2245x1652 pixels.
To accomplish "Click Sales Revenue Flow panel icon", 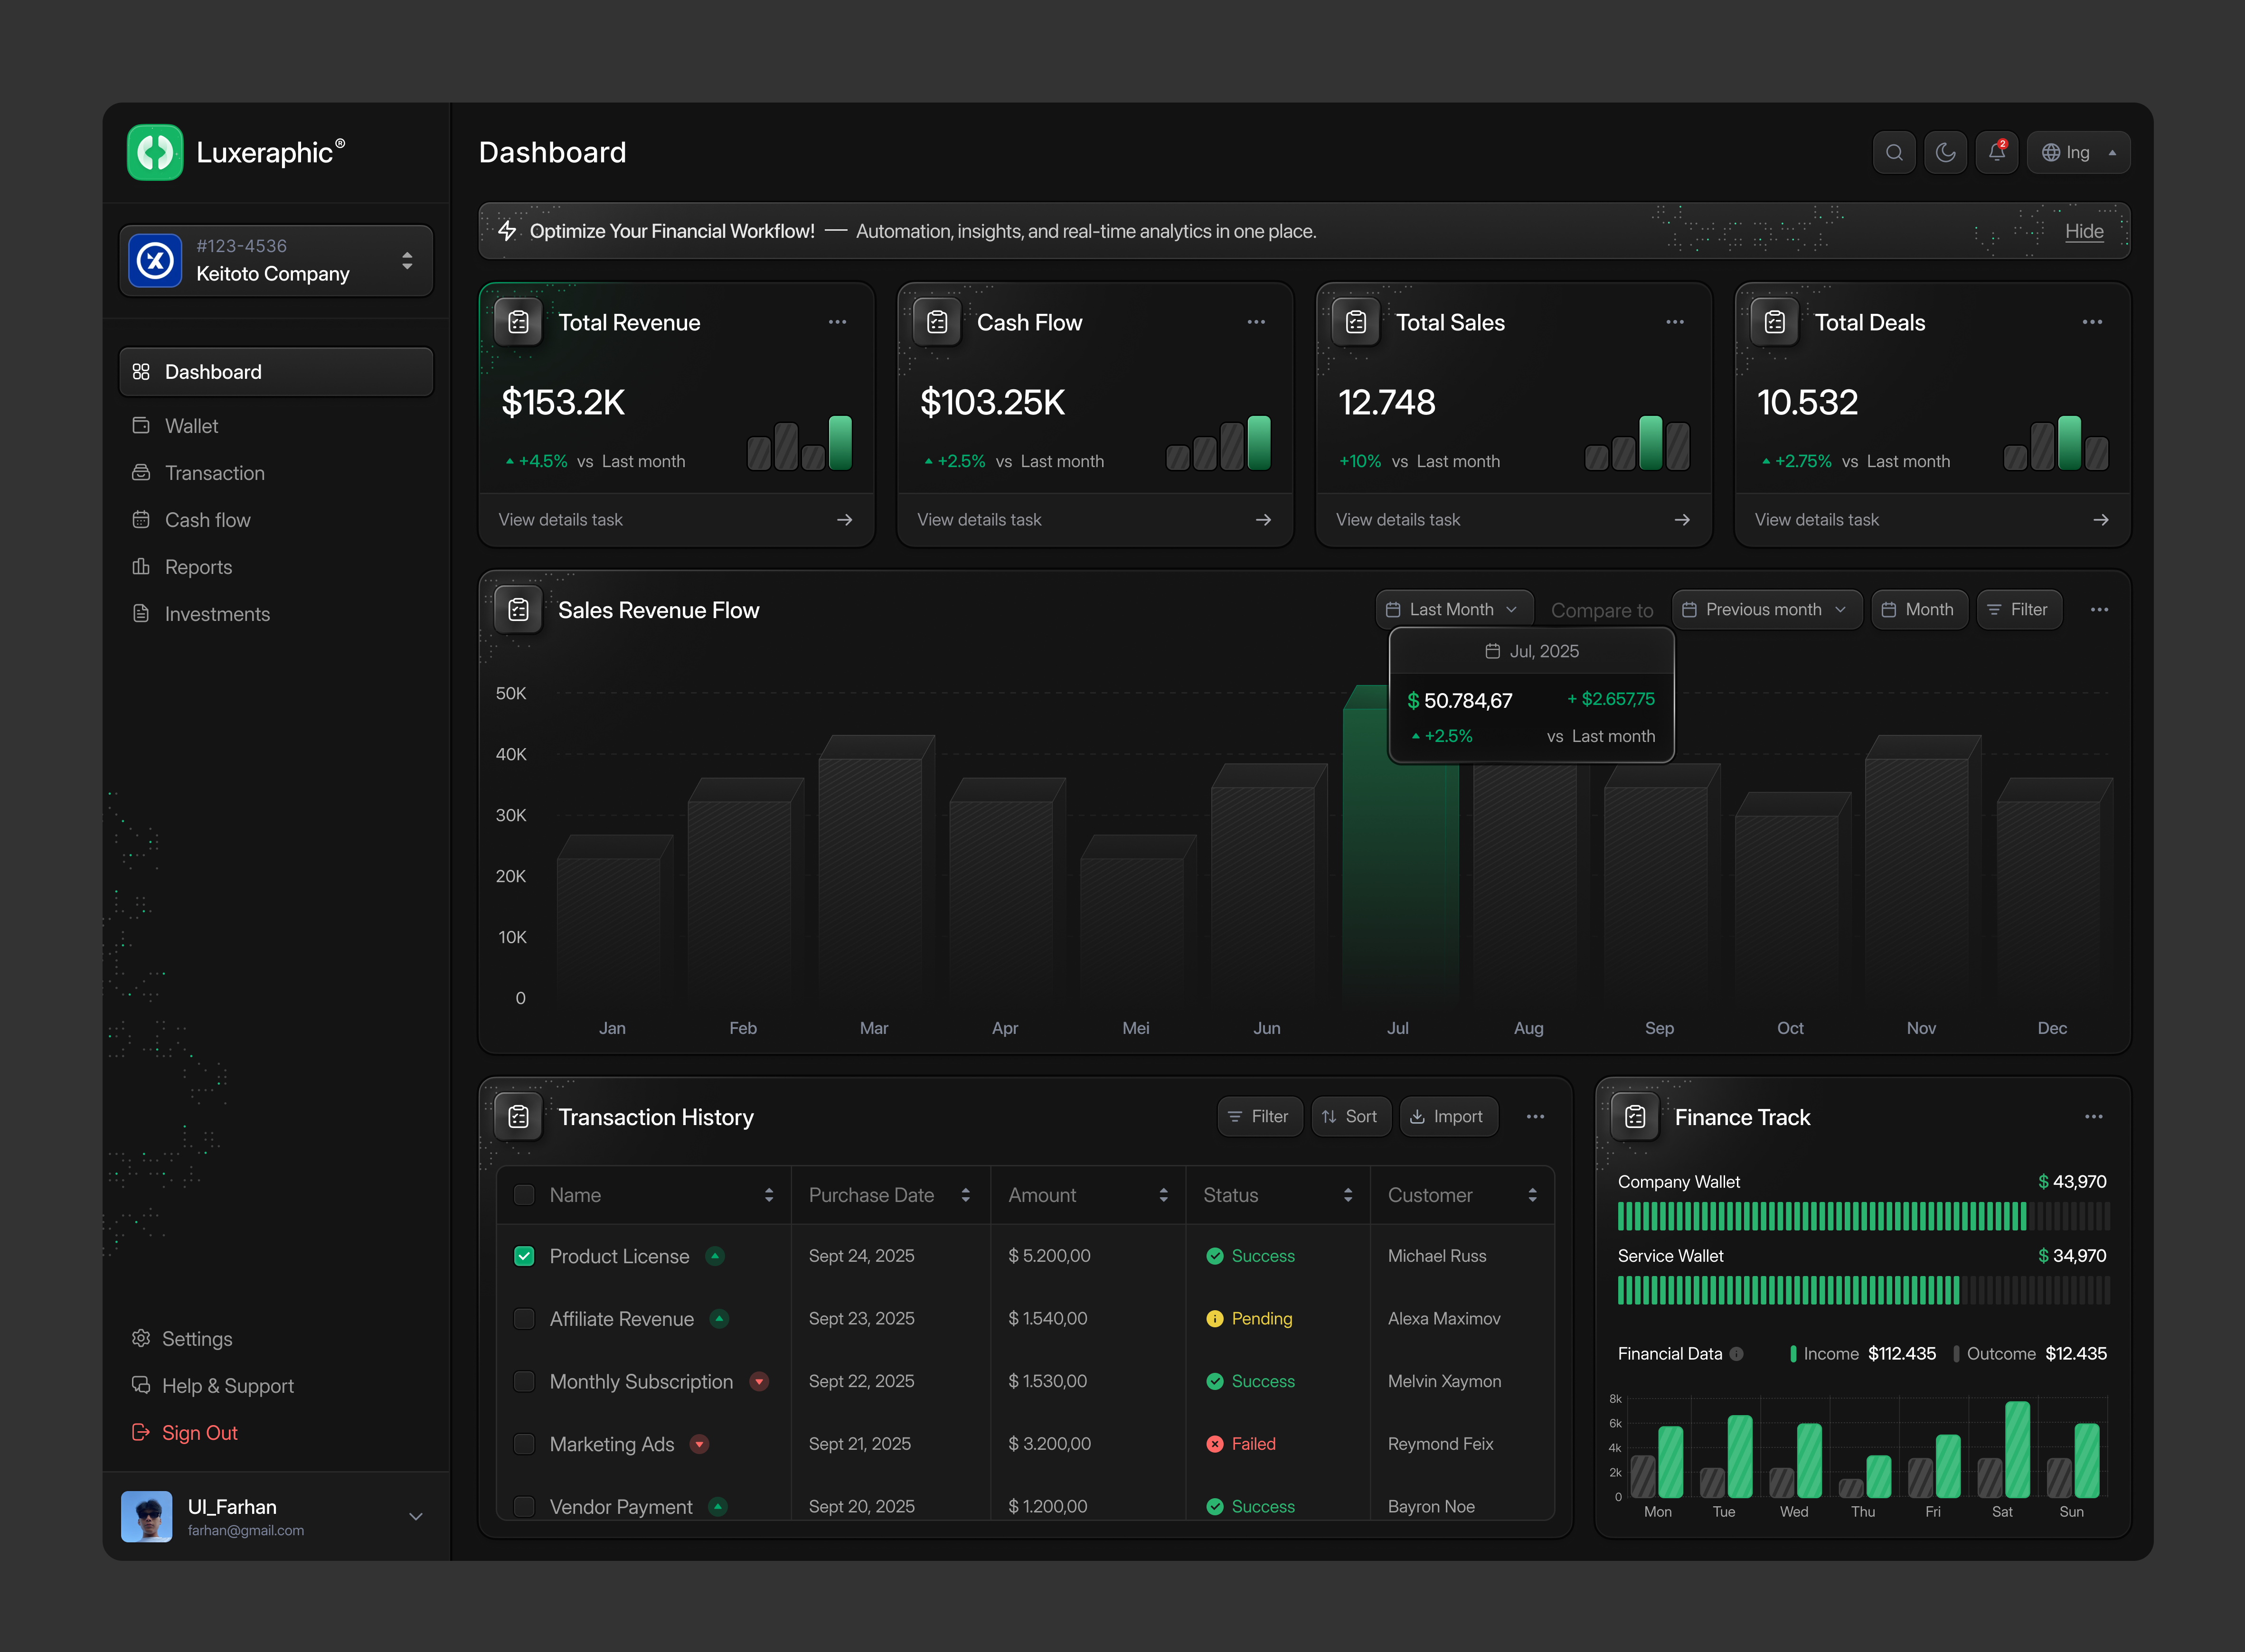I will pyautogui.click(x=518, y=610).
